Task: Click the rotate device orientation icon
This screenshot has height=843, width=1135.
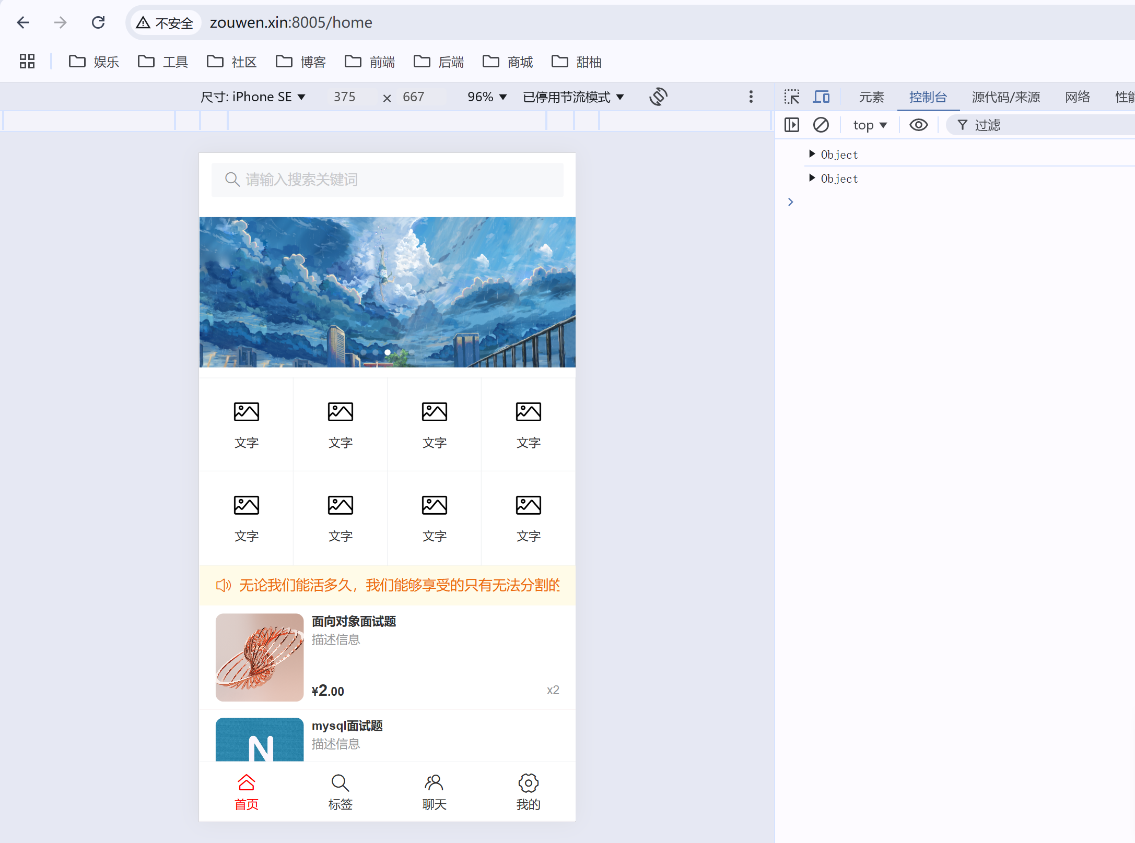Action: (x=659, y=97)
